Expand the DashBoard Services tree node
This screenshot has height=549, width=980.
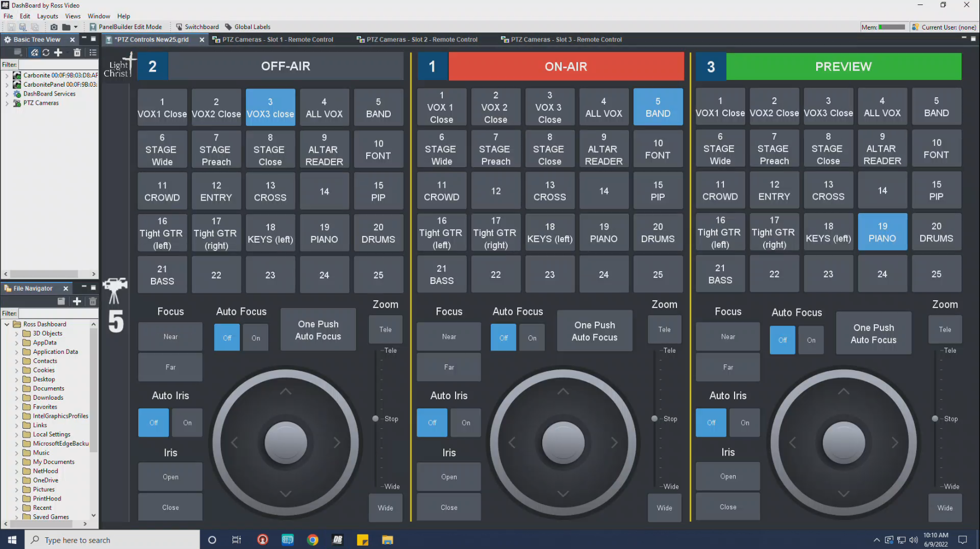pos(7,94)
